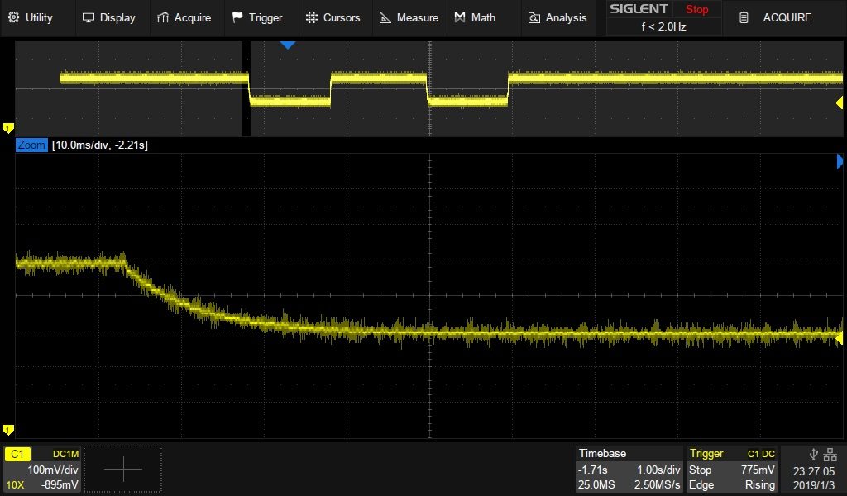Click the Acquire waveform icon menu
This screenshot has width=847, height=496.
[184, 17]
